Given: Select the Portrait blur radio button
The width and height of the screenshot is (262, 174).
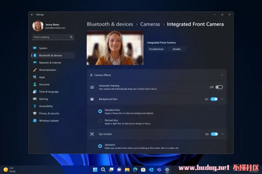Looking at the screenshot, I should click(x=100, y=121).
